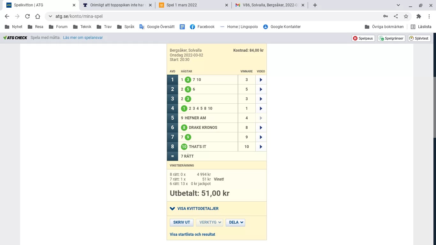The width and height of the screenshot is (436, 245).
Task: Play video for race 1
Action: pos(261,80)
